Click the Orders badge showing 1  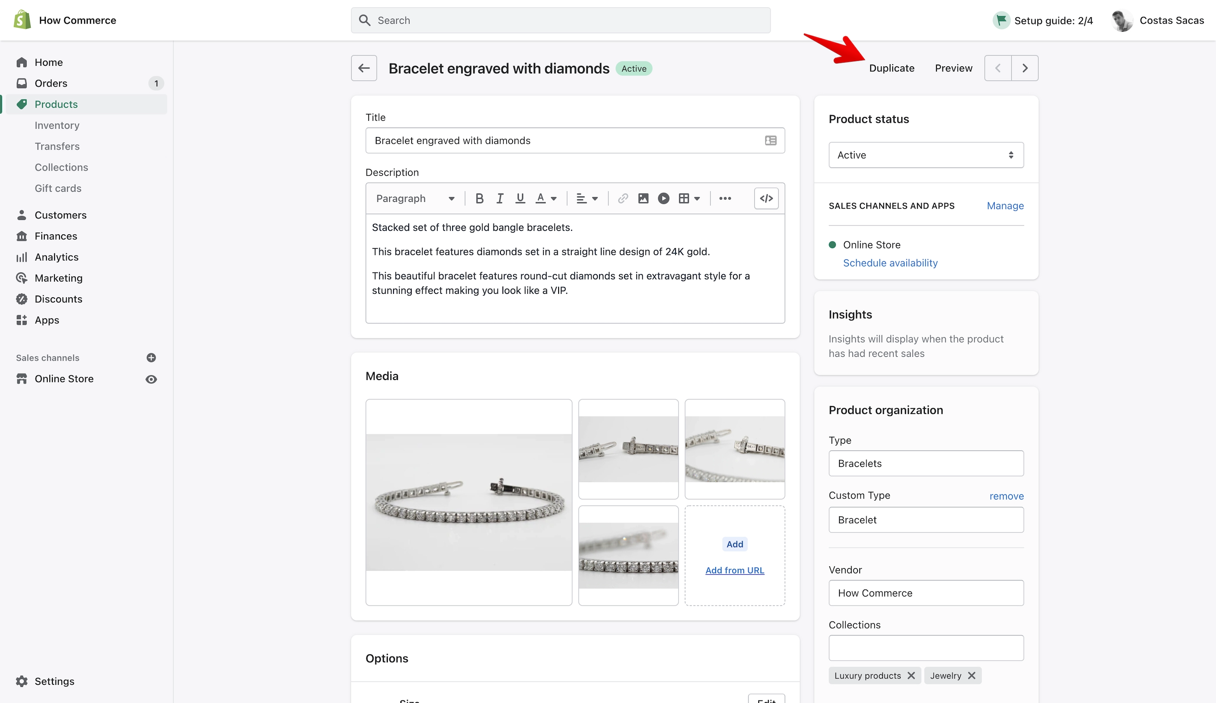(x=156, y=84)
